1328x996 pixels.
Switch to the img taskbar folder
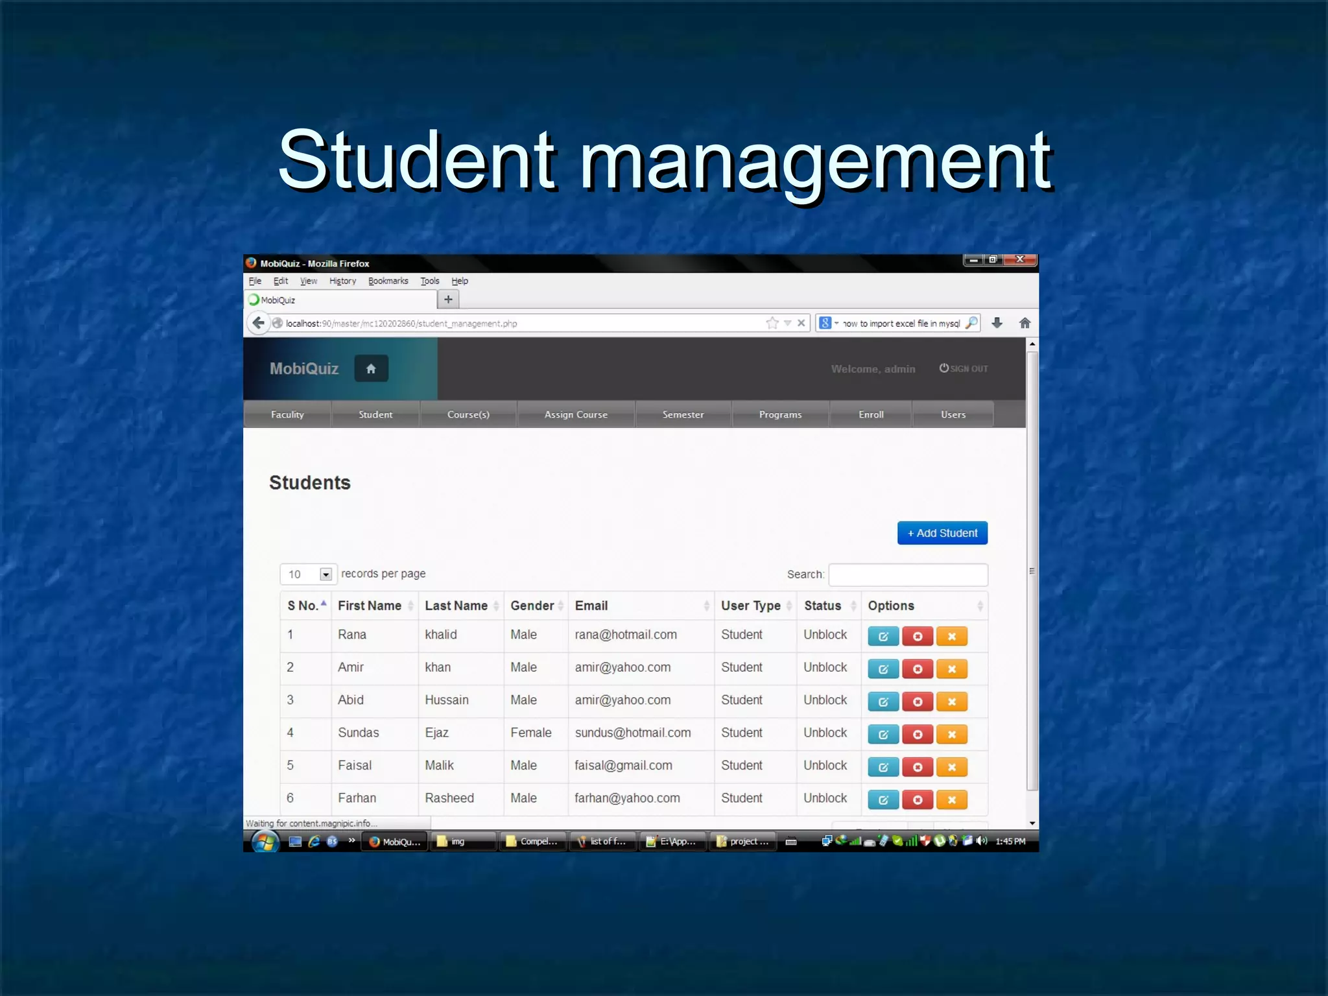tap(463, 841)
